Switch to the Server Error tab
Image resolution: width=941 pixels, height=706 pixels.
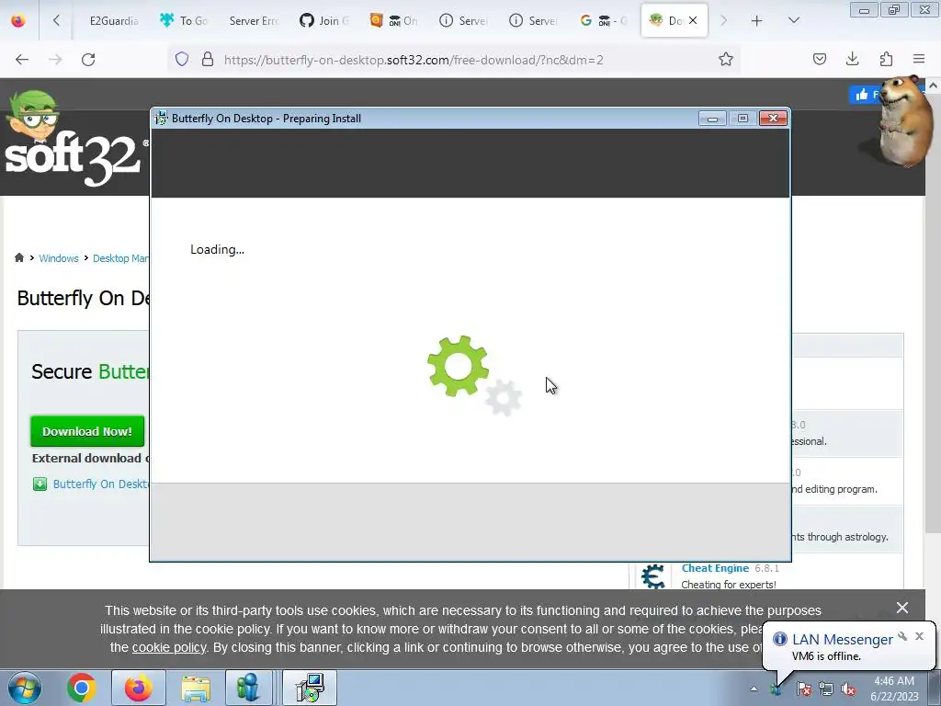click(x=254, y=21)
